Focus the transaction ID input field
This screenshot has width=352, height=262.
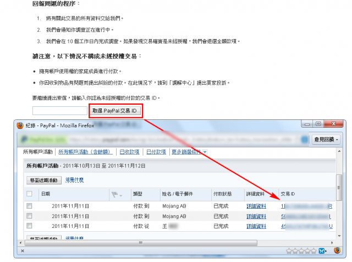coord(60,111)
